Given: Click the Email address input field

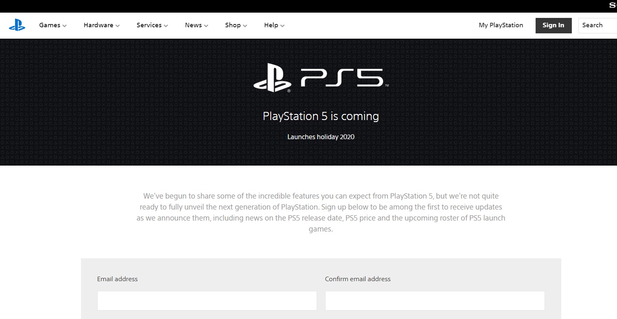Looking at the screenshot, I should (207, 301).
